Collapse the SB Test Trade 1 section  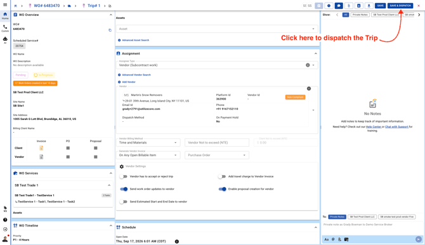click(109, 185)
